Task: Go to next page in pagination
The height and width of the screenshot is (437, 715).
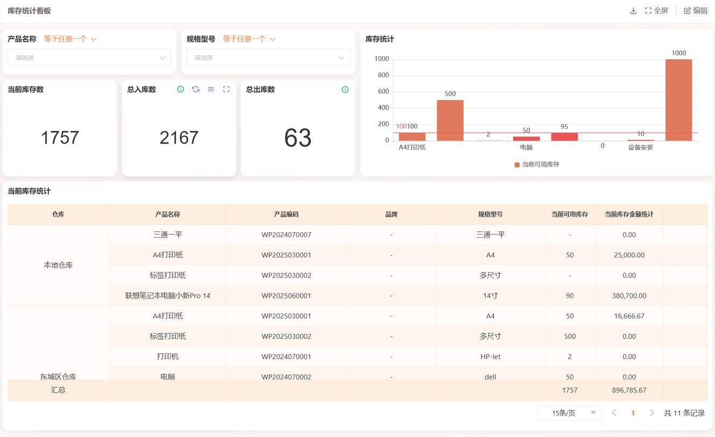Action: point(652,413)
